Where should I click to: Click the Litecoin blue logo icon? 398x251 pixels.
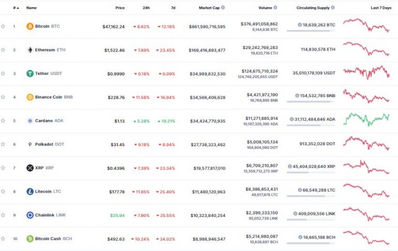pyautogui.click(x=30, y=192)
